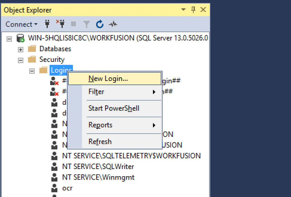Image resolution: width=291 pixels, height=197 pixels.
Task: Click the Filter funnel toolbar icon
Action: [x=86, y=24]
